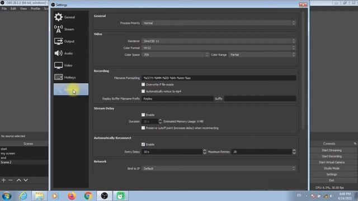
Task: Move scene down with arrow icon
Action: tap(26, 180)
